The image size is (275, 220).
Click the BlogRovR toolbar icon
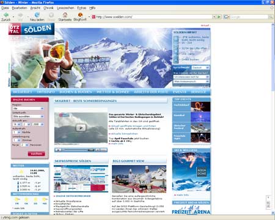pos(80,15)
